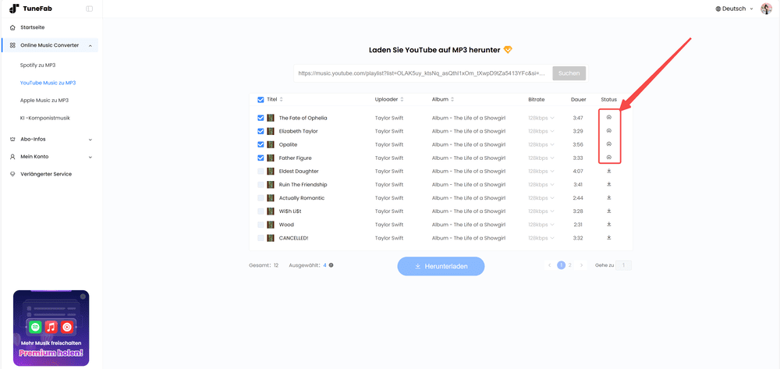Go to page 2 of results
780x369 pixels.
[x=570, y=265]
